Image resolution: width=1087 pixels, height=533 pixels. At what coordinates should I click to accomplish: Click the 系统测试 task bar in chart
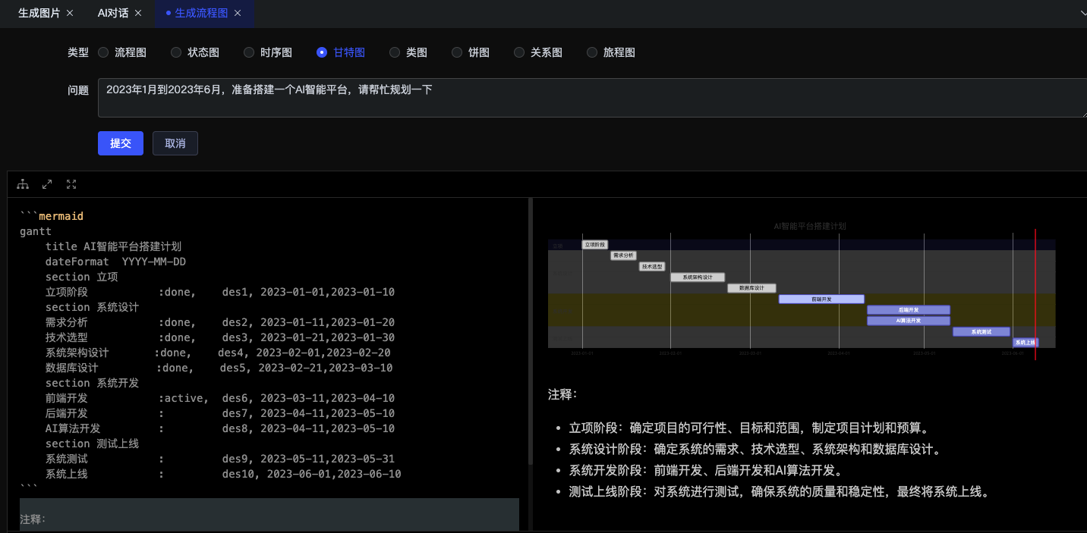pos(981,331)
